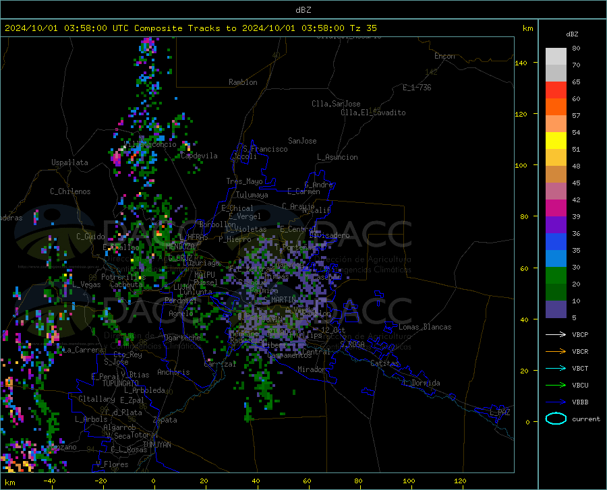Click the 'current' legend label
This screenshot has height=490, width=607.
click(x=586, y=419)
